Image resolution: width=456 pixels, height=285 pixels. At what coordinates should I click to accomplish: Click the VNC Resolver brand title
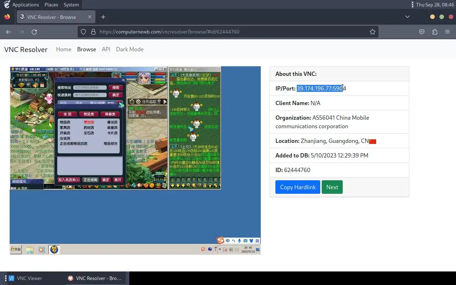tap(26, 50)
